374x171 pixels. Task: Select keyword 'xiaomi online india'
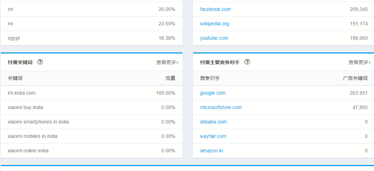tap(28, 151)
